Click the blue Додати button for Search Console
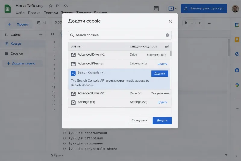241x161 pixels. (x=160, y=73)
